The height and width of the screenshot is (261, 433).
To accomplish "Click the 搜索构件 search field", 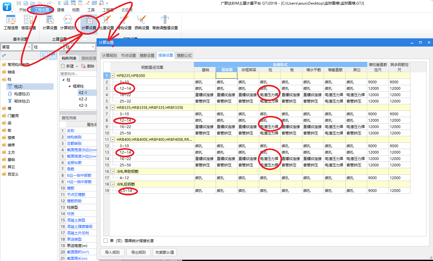I will (x=78, y=74).
